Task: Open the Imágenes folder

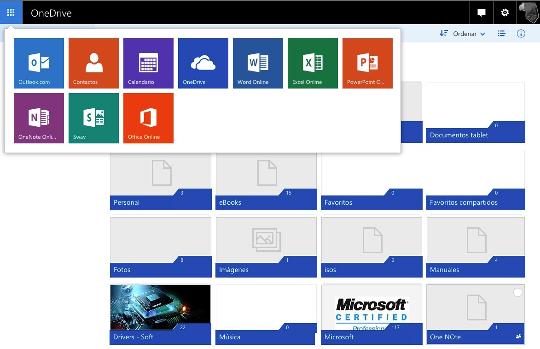Action: [x=266, y=247]
